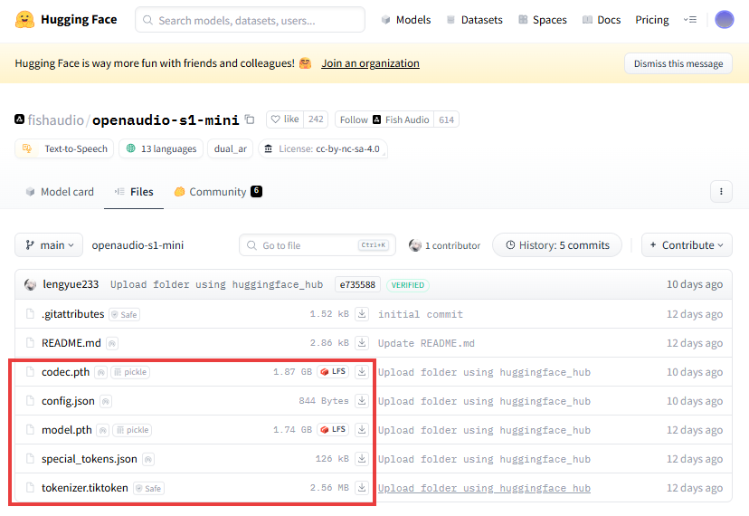The image size is (749, 516).
Task: Click the scan badge next to README.md
Action: [112, 343]
